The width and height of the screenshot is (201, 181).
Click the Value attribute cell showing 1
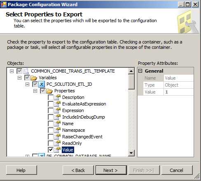179,92
